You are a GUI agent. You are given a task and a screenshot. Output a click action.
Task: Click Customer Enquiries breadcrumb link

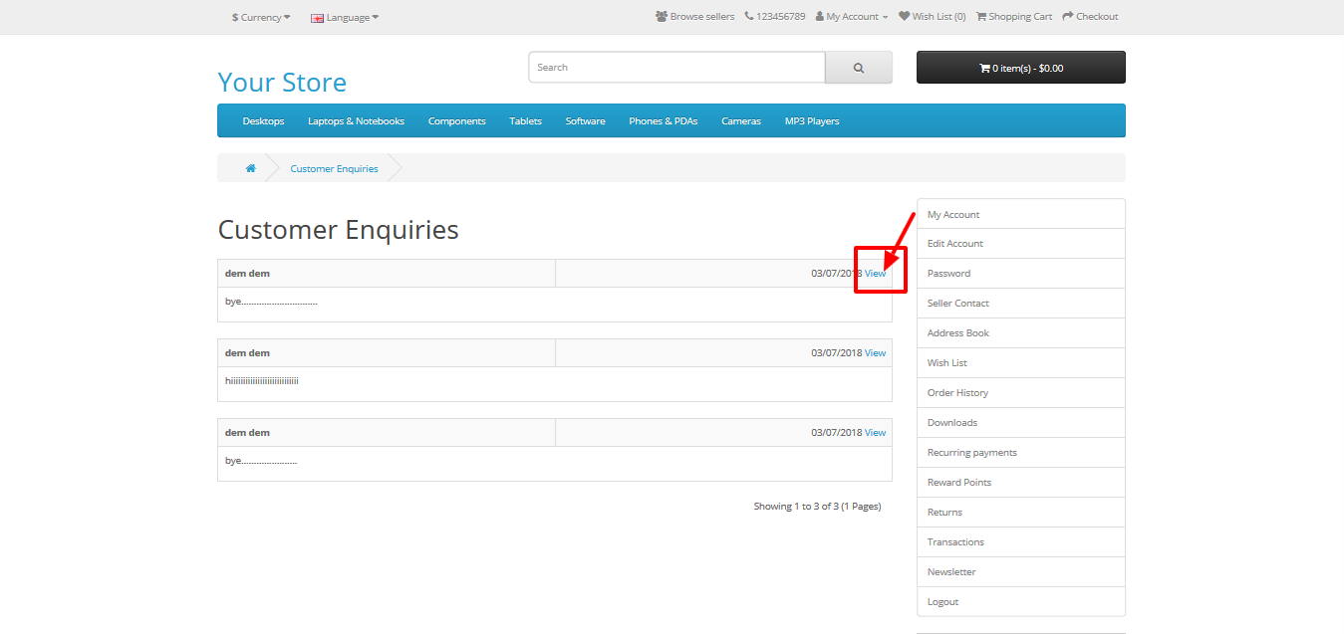click(334, 169)
